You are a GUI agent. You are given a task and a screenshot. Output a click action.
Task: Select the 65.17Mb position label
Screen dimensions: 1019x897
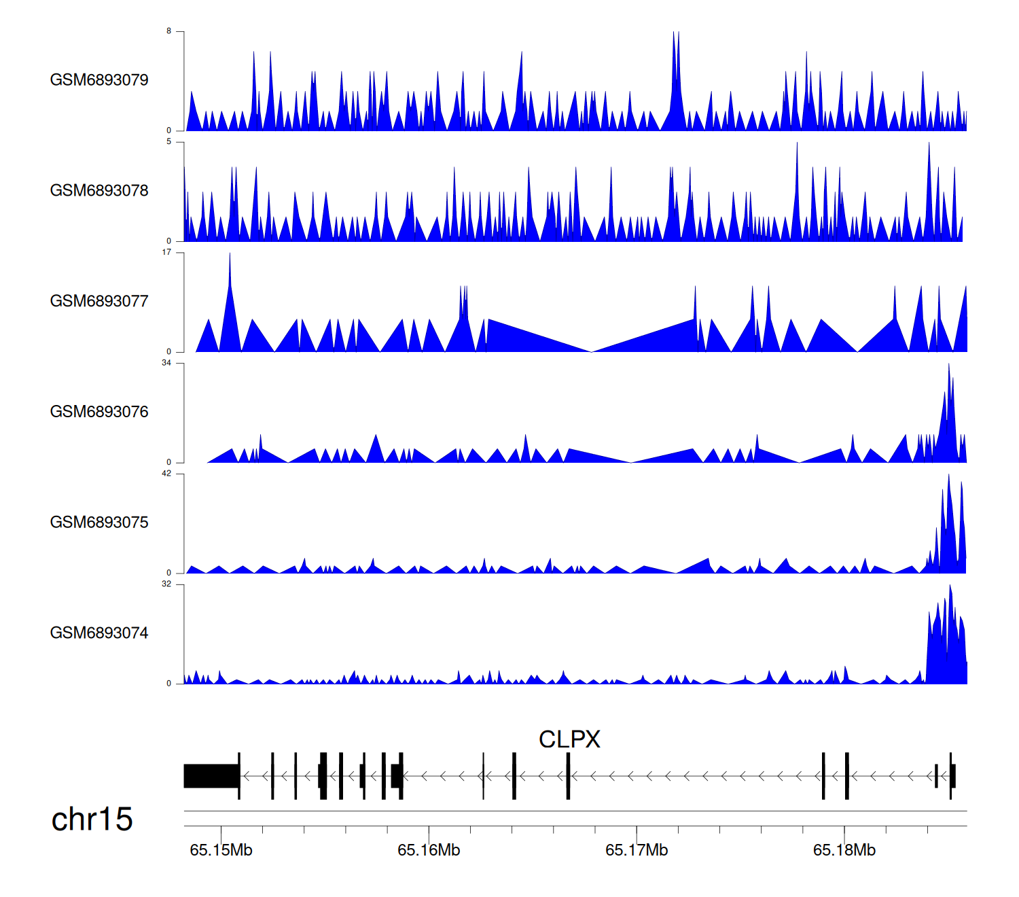pyautogui.click(x=637, y=850)
